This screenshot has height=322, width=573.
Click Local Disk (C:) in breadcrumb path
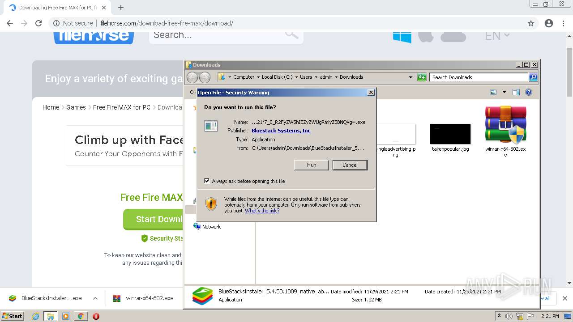click(277, 77)
